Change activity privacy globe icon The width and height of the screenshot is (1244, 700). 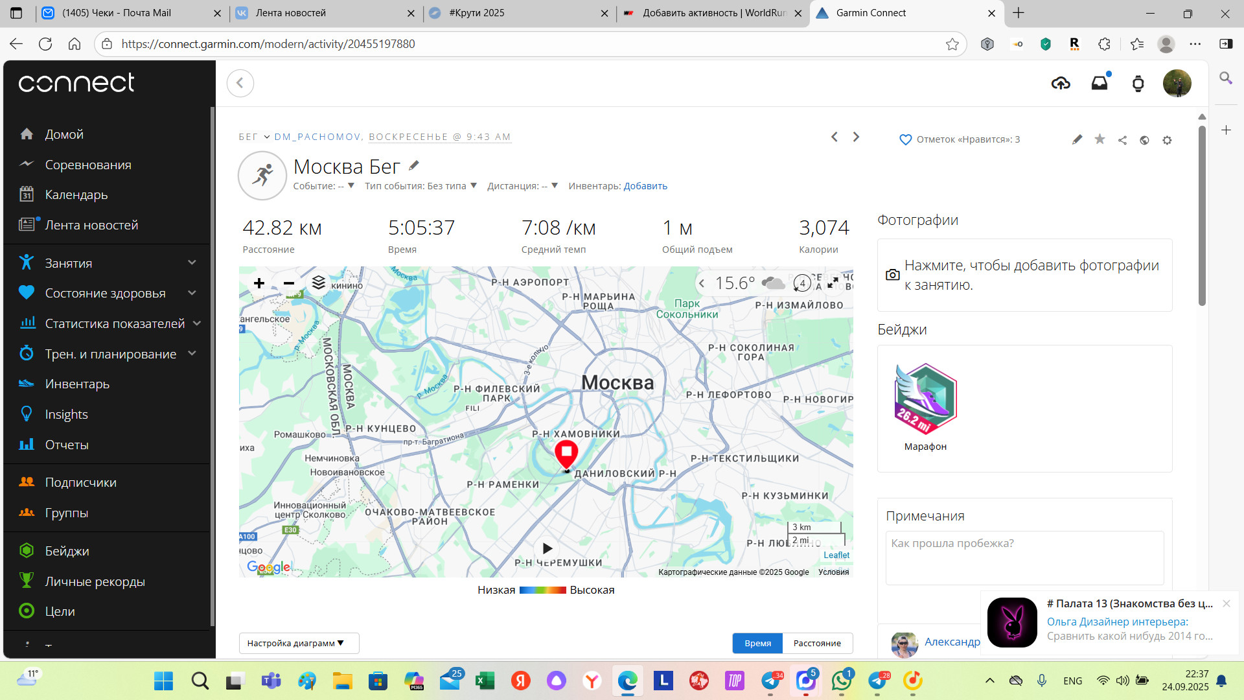click(x=1144, y=140)
